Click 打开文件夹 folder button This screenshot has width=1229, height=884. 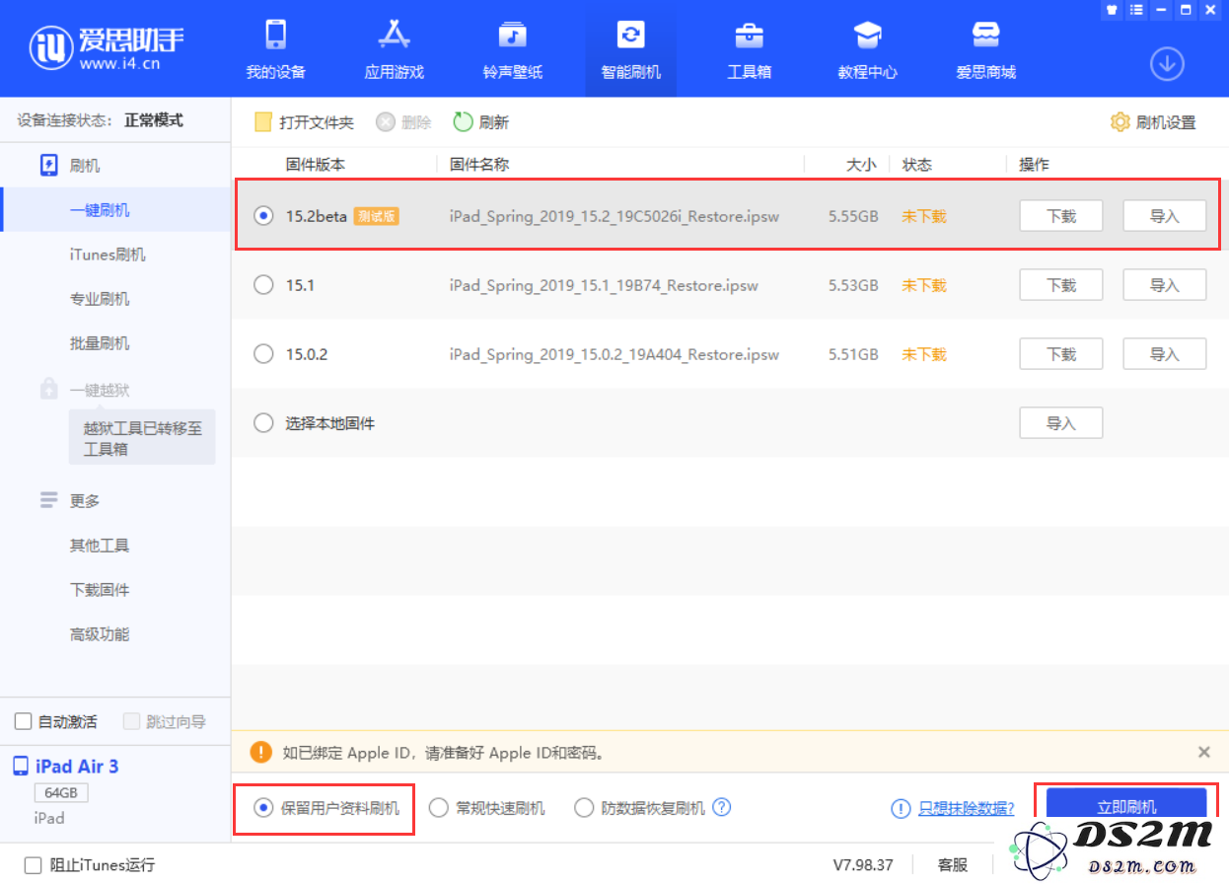pyautogui.click(x=304, y=122)
